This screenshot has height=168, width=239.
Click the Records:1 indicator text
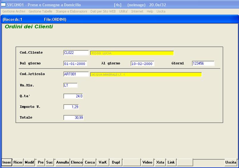tap(13, 20)
